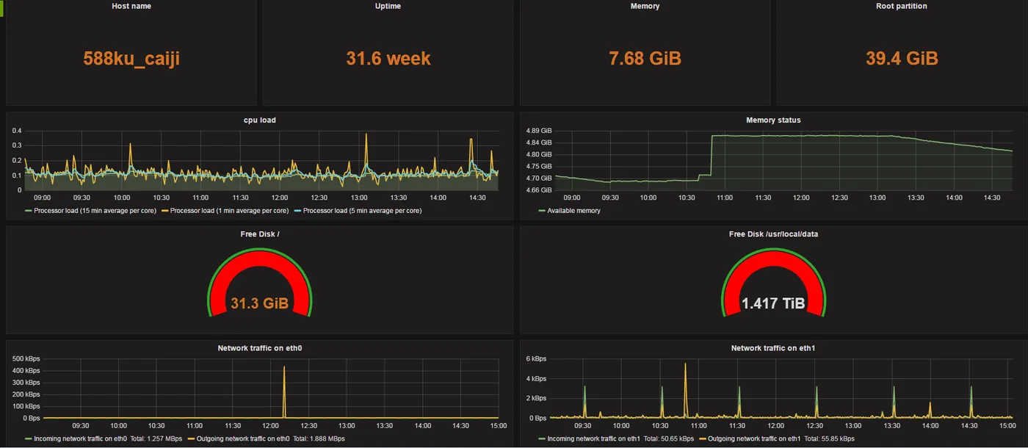The image size is (1028, 448).
Task: Open the cpu load panel title menu
Action: [x=260, y=120]
